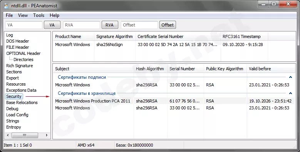300x152 pixels.
Task: Select Sections in the sidebar
Action: (14, 72)
